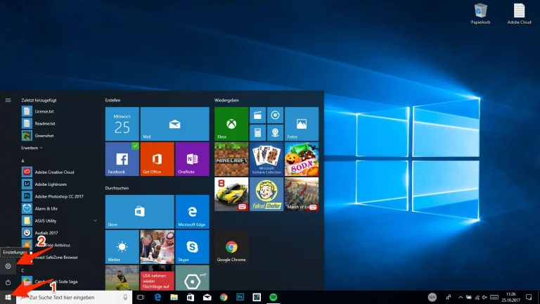Click the Wiedergeben group heading
Screen dimensions: 540x304
pos(226,101)
